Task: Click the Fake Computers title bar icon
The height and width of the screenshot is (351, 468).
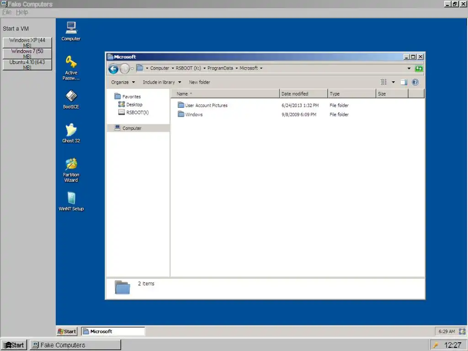Action: pos(4,4)
